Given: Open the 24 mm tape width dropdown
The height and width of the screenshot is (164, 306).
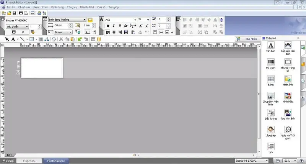Looking at the screenshot, I should click(x=71, y=32).
